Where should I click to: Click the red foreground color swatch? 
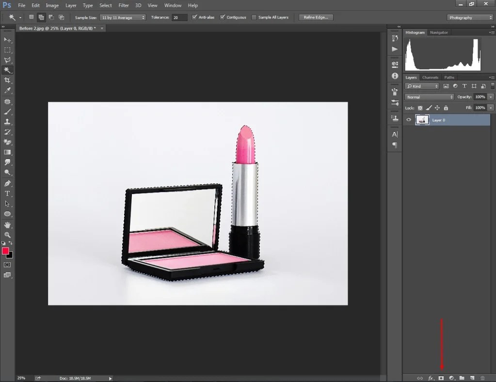click(x=5, y=251)
